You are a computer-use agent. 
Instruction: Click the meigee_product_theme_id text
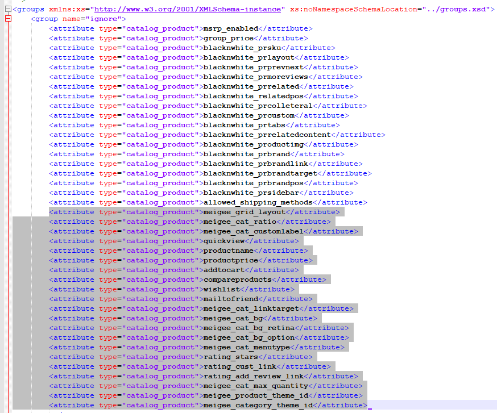[x=256, y=395]
